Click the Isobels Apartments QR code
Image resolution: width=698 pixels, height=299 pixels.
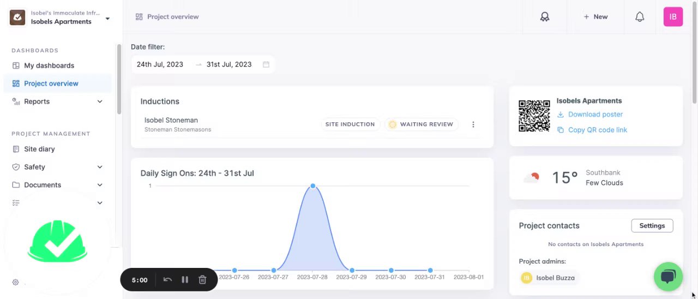[534, 116]
